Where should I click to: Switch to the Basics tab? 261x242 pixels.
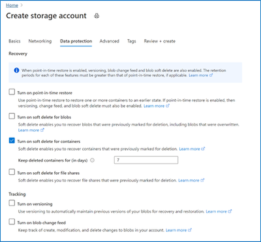(14, 41)
